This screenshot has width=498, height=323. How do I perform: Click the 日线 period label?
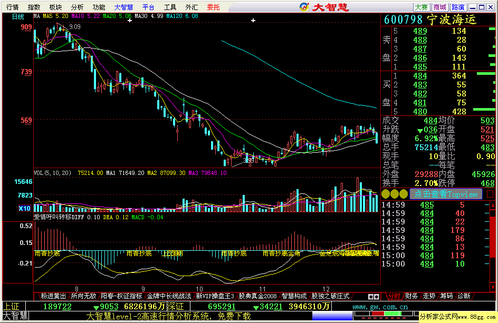coord(18,16)
